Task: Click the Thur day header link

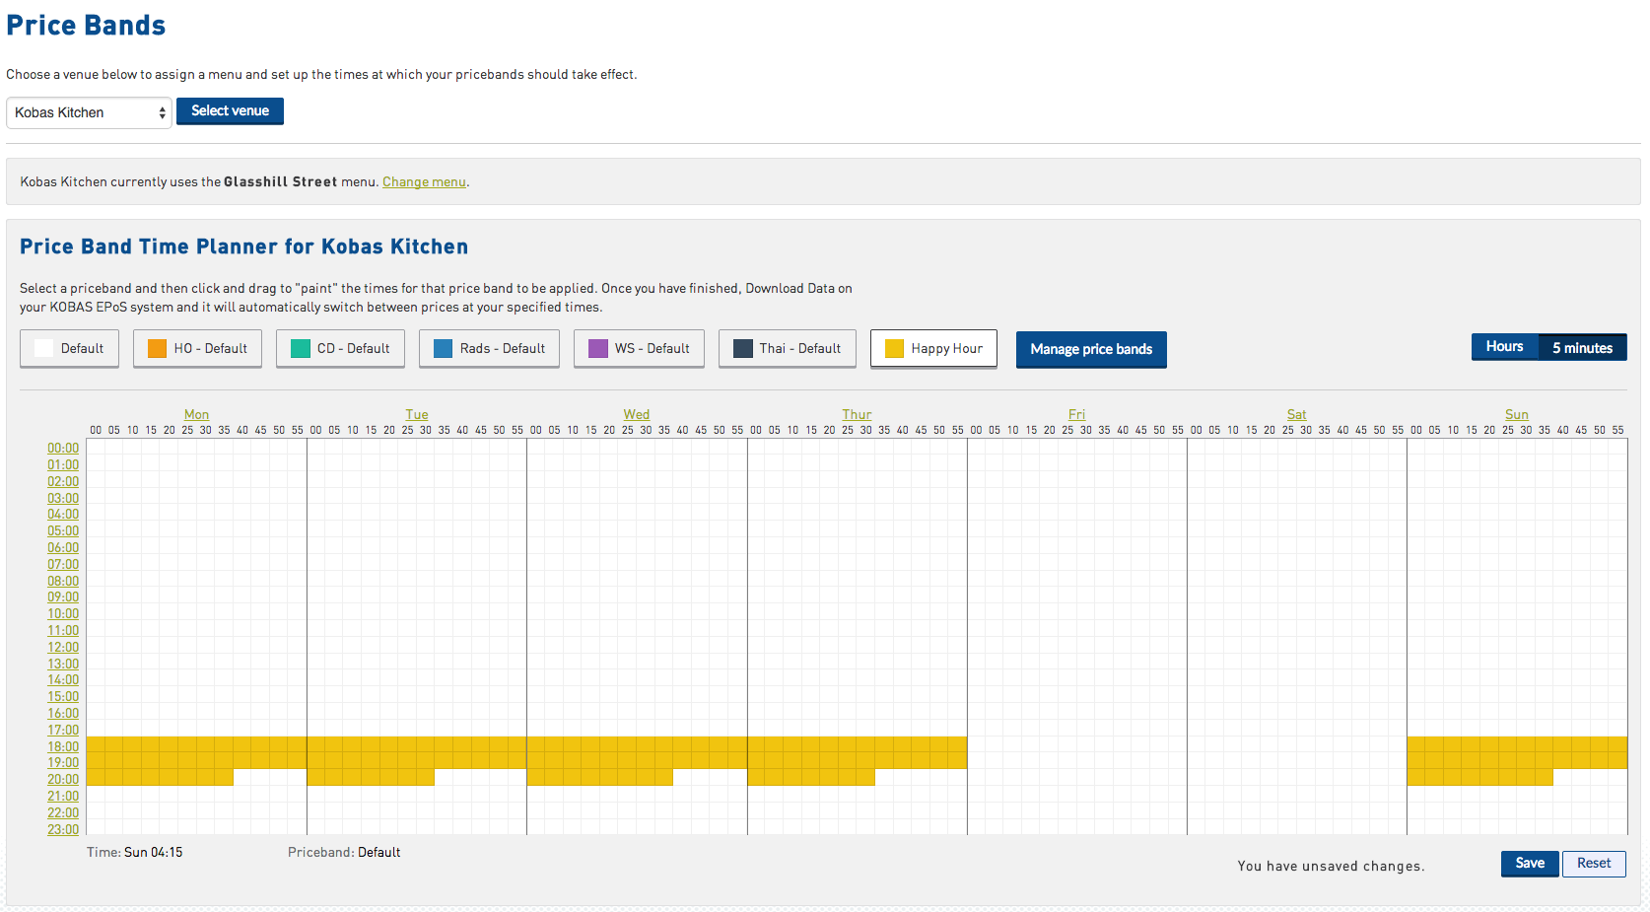Action: 857,415
